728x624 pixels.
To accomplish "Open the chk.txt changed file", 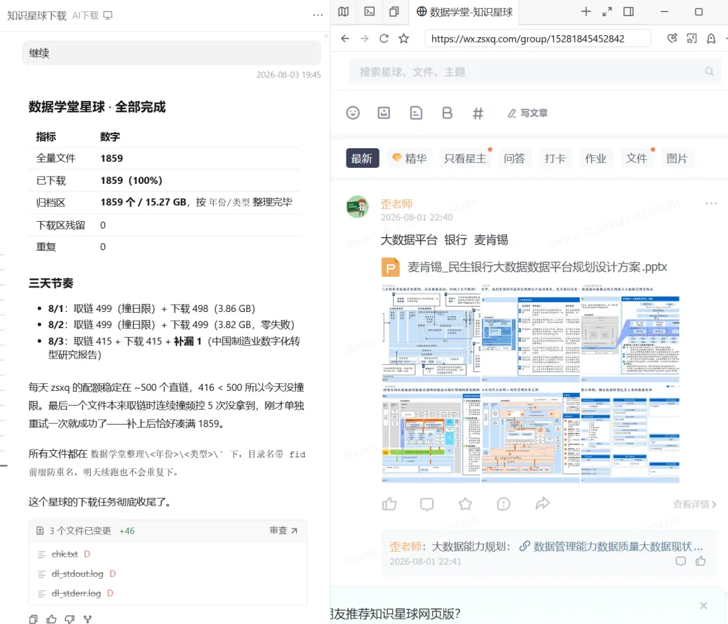I will [x=65, y=554].
